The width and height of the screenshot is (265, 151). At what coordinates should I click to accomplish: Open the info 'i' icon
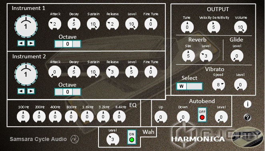247,104
